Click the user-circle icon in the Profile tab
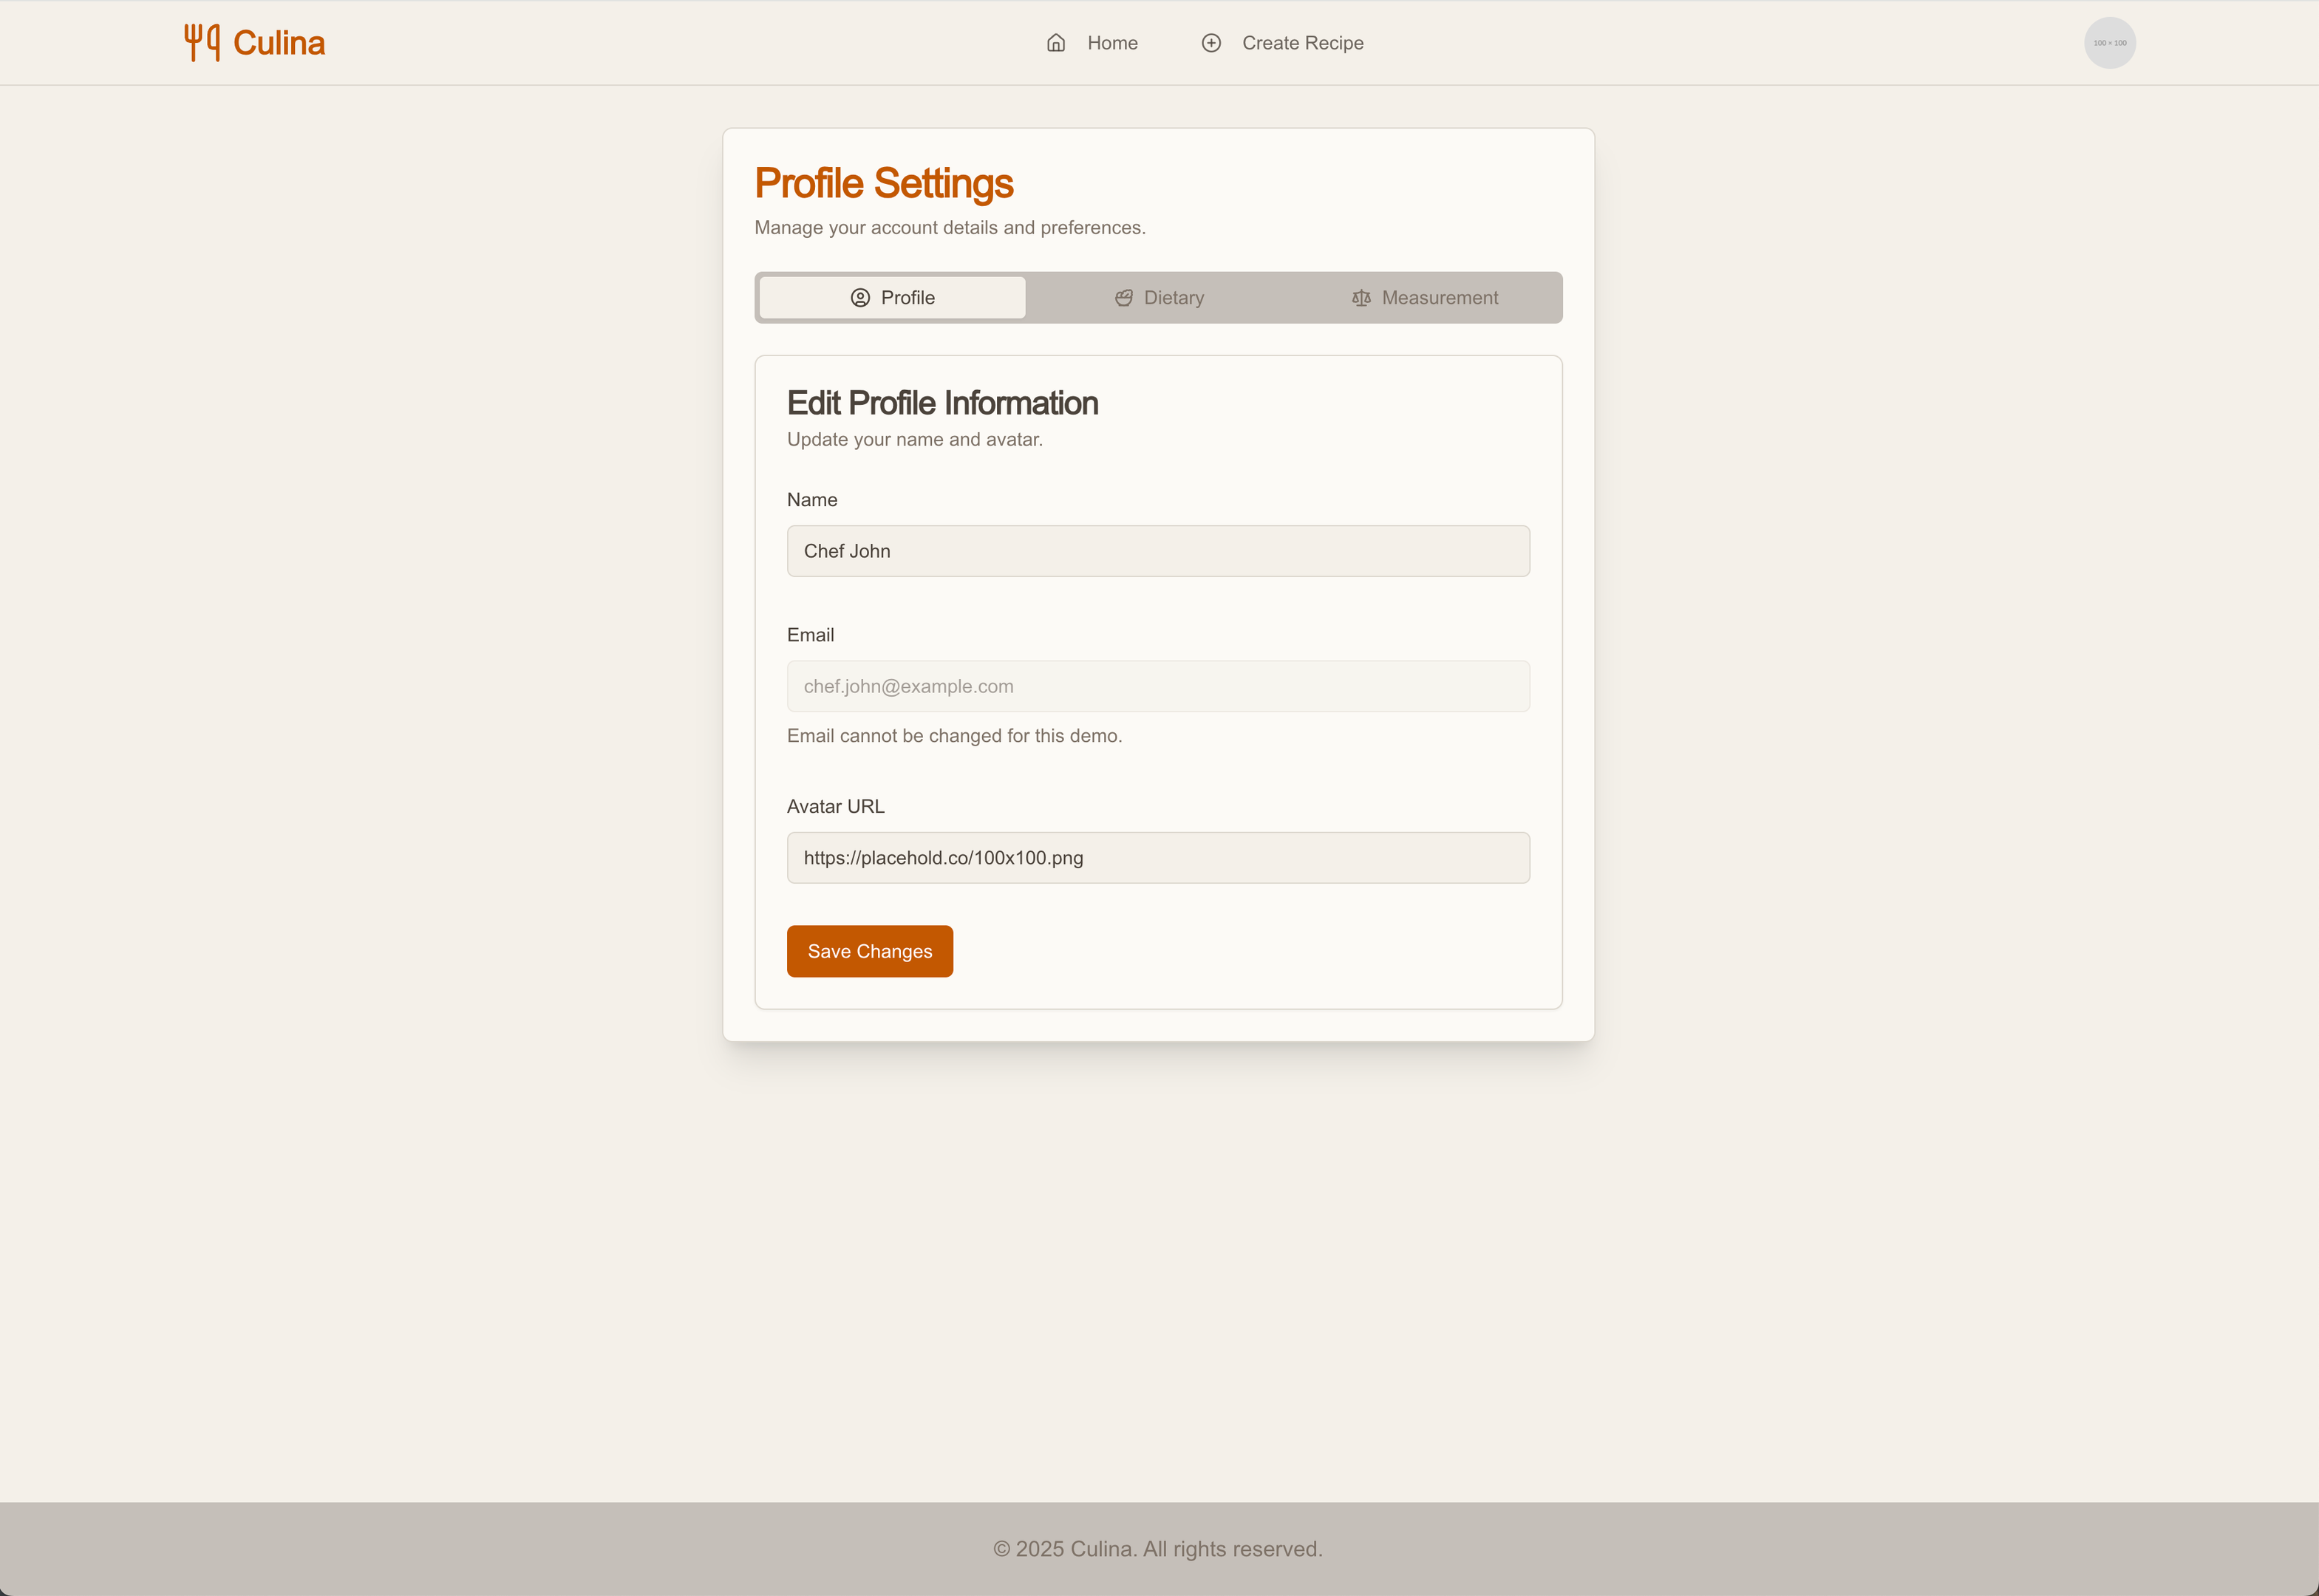2319x1596 pixels. point(860,298)
